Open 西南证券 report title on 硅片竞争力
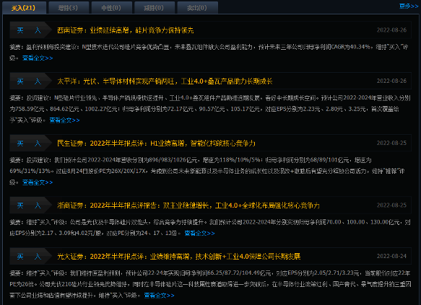 pos(126,30)
